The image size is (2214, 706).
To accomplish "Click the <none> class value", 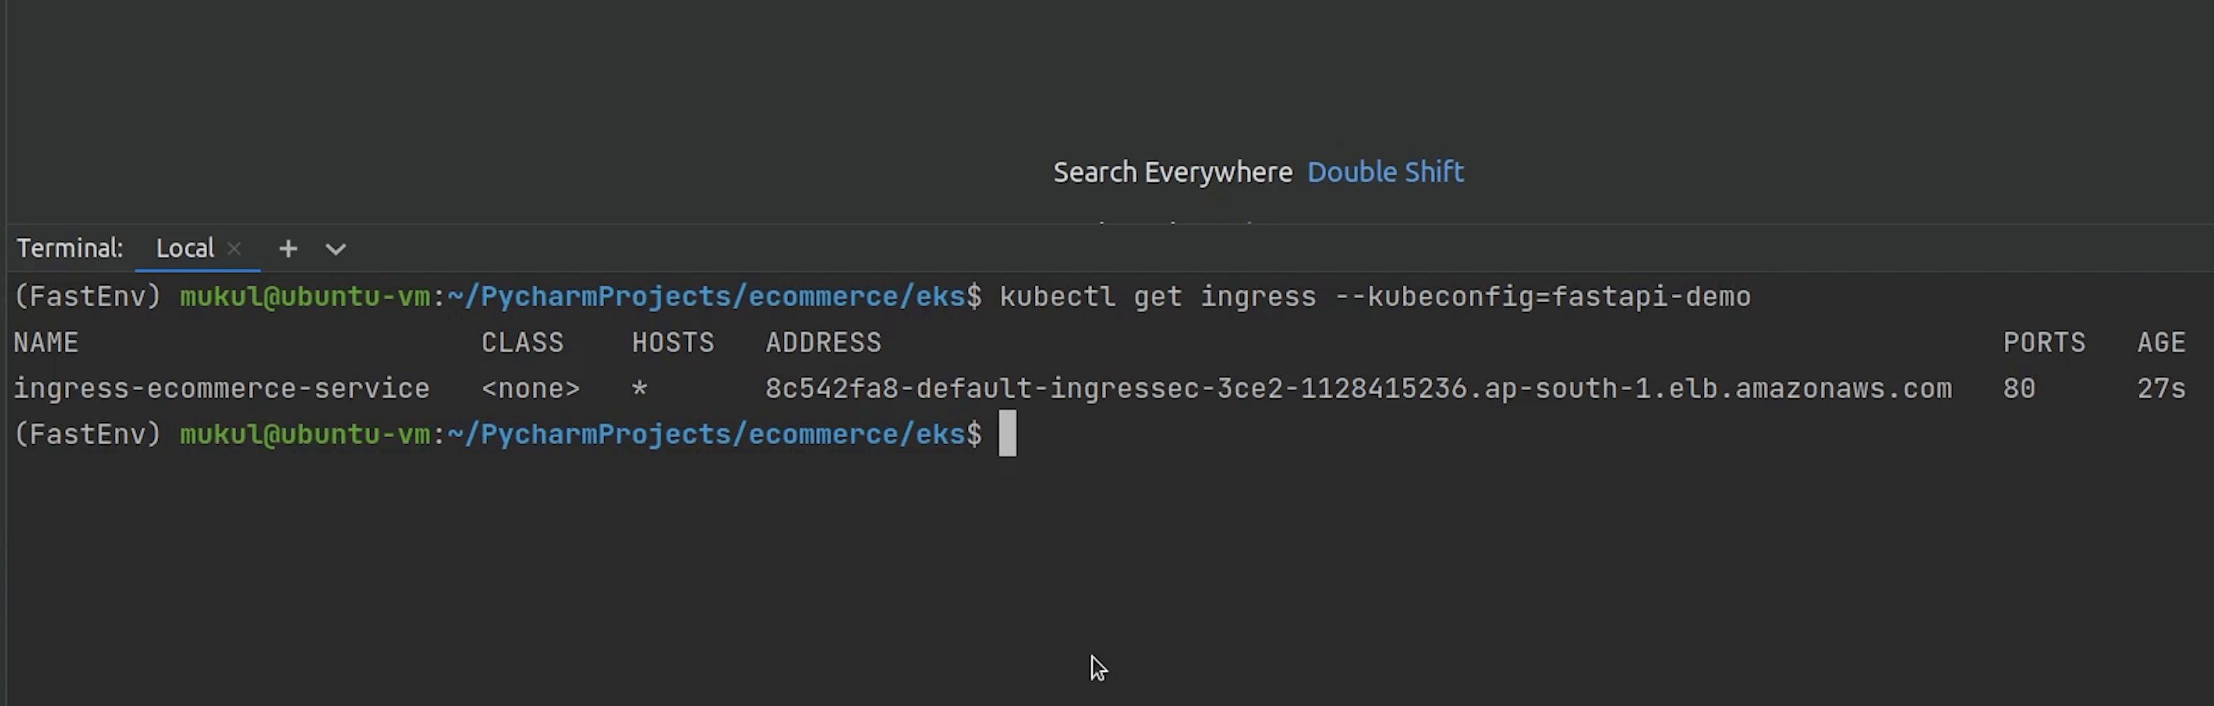I will point(530,389).
